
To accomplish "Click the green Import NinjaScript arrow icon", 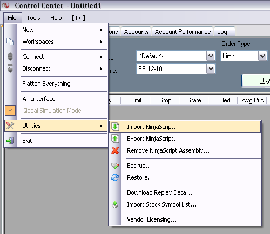I will tap(115, 127).
